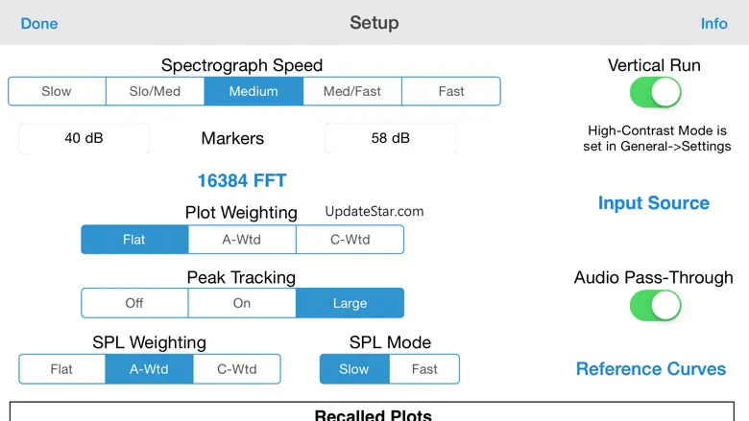Open Input Source settings

click(x=653, y=203)
